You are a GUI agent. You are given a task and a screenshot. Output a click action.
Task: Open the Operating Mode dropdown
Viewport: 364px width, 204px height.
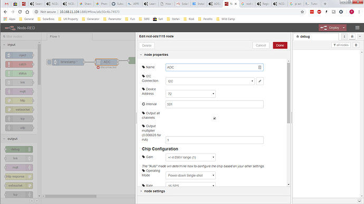[190, 176]
